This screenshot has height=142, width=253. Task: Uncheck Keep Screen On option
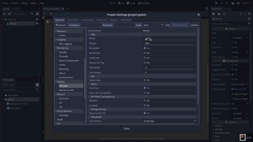coord(145,113)
